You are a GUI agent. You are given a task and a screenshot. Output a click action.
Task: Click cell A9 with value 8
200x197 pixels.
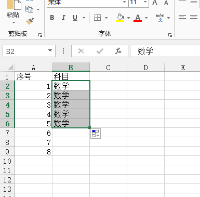point(33,151)
